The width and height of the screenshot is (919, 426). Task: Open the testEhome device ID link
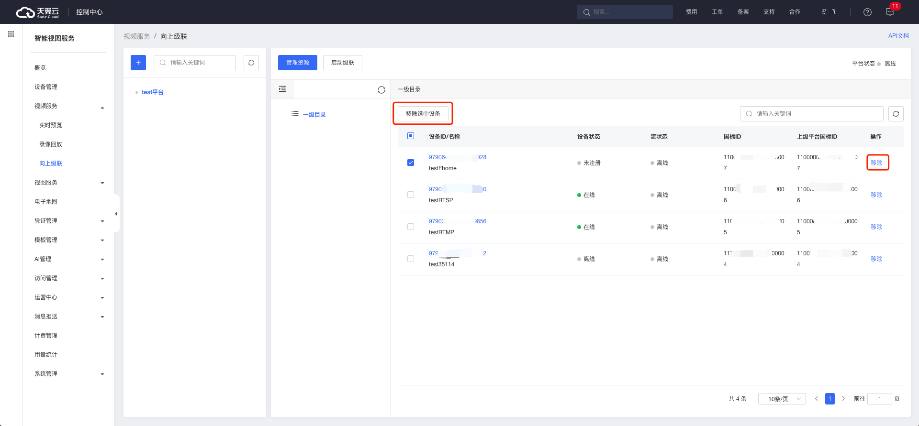(458, 157)
